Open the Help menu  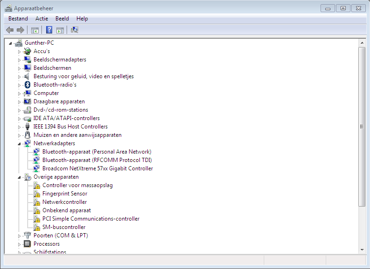click(x=82, y=19)
